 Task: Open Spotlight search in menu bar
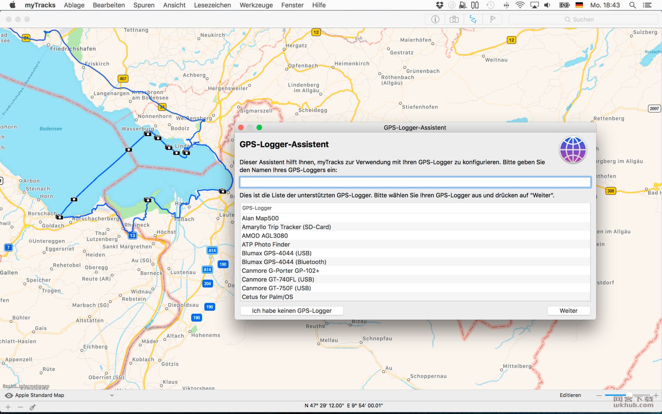tap(632, 5)
